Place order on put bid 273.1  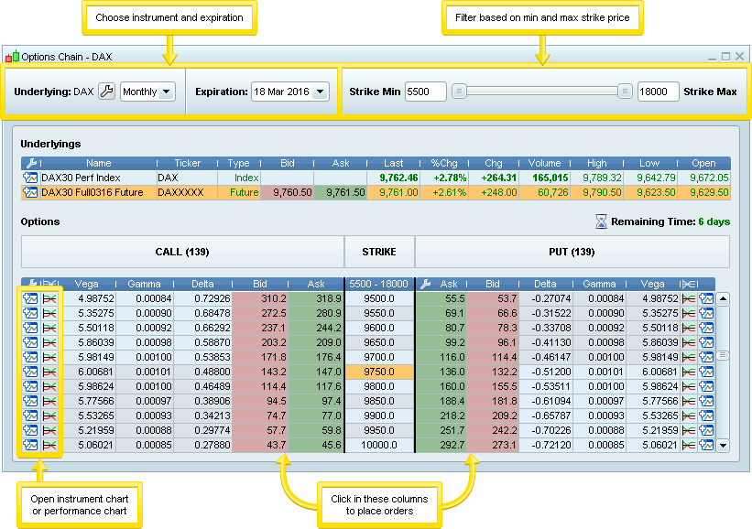coord(493,445)
